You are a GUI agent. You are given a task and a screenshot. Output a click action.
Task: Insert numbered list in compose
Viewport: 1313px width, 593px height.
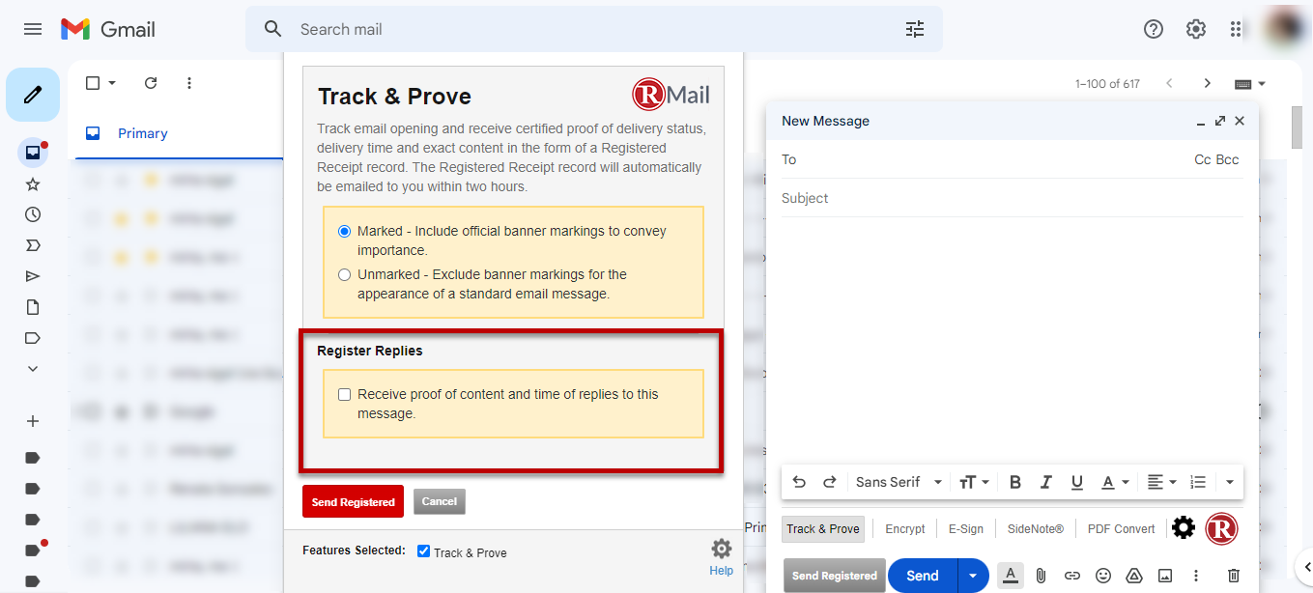click(x=1198, y=482)
